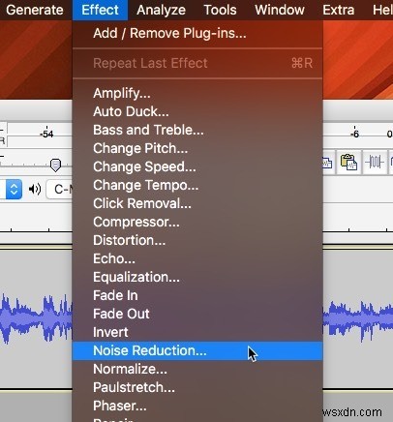This screenshot has width=393, height=422.
Task: Close the open Effect menu
Action: (100, 10)
